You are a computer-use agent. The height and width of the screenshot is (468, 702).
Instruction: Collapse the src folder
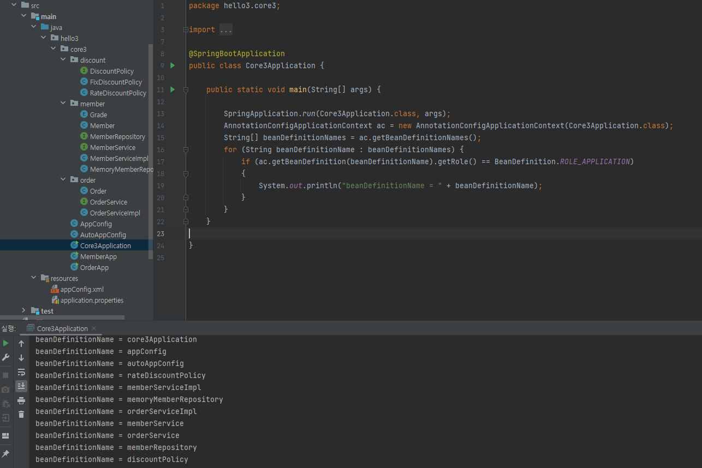[14, 5]
